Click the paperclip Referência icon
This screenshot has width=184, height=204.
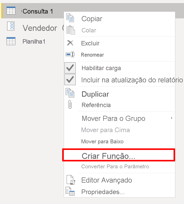coord(70,105)
